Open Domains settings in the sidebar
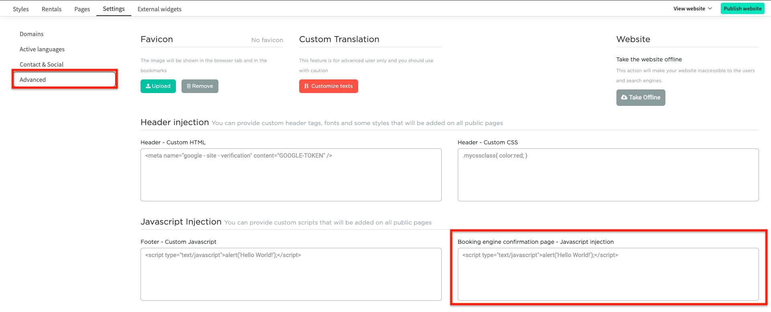771x312 pixels. click(31, 34)
